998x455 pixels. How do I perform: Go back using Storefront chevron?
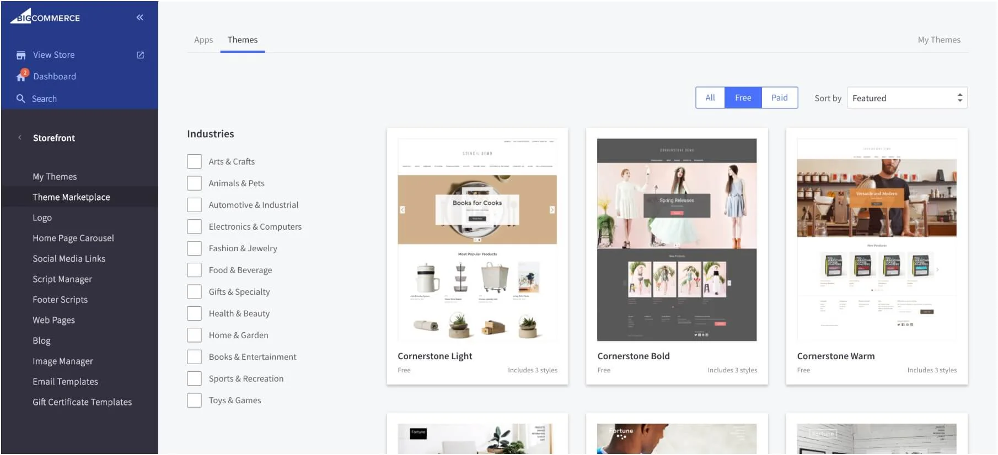[20, 138]
